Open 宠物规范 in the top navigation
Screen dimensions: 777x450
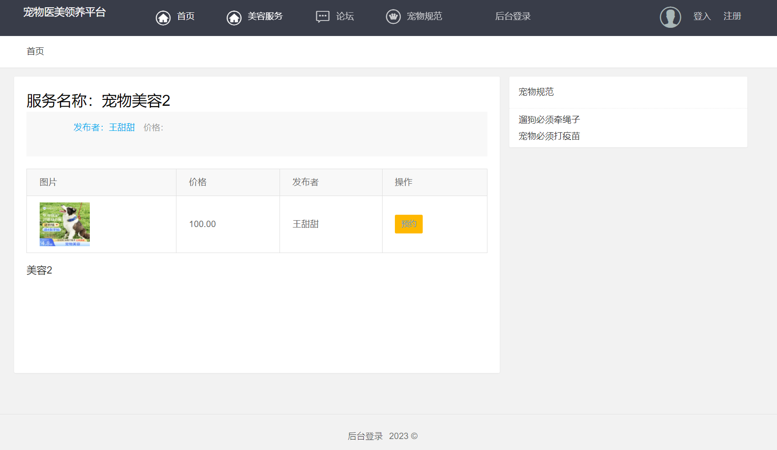424,16
